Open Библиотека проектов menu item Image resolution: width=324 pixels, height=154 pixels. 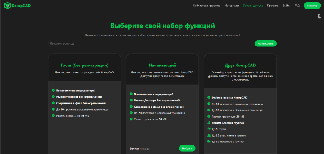[x=207, y=6]
